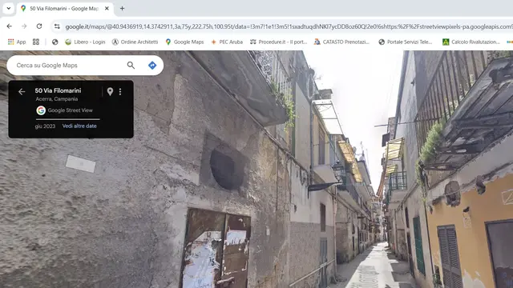513x288 pixels.
Task: Open Procedure.it bookmark
Action: 278,42
